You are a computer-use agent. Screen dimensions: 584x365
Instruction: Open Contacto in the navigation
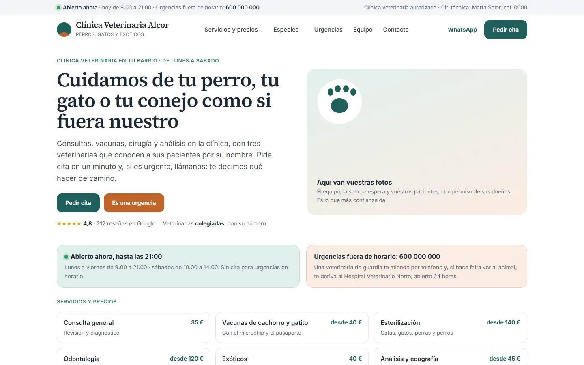(396, 30)
